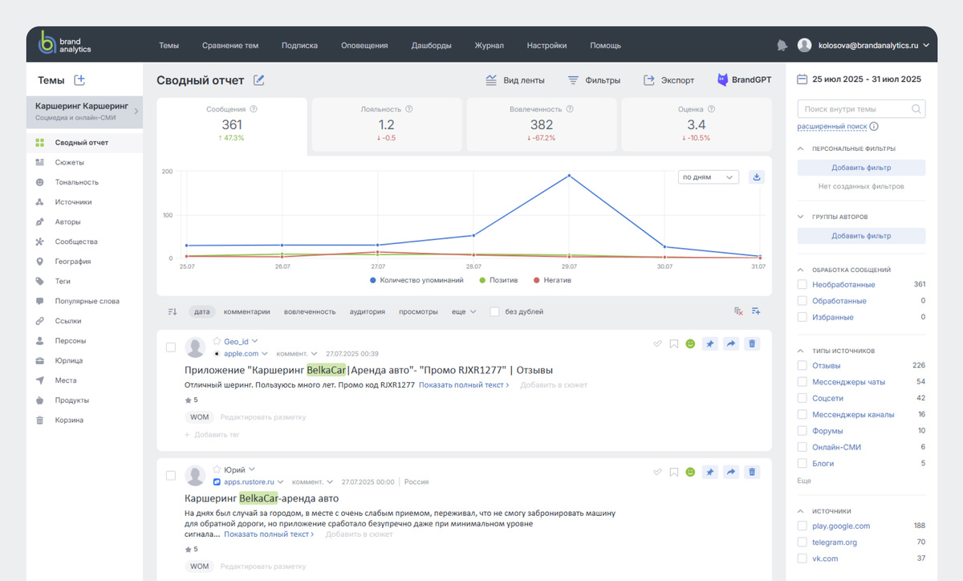Screen dimensions: 963x581
Task: Share the Geo_id message
Action: pyautogui.click(x=731, y=343)
